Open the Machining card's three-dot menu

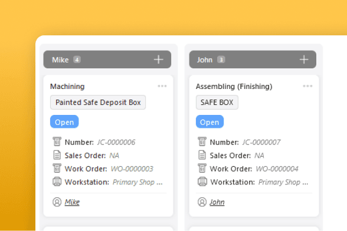coord(162,86)
